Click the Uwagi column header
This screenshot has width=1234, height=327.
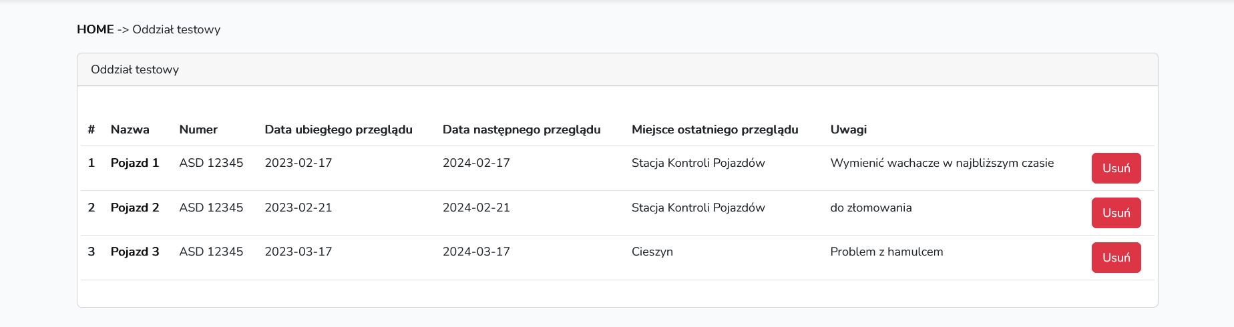tap(848, 129)
